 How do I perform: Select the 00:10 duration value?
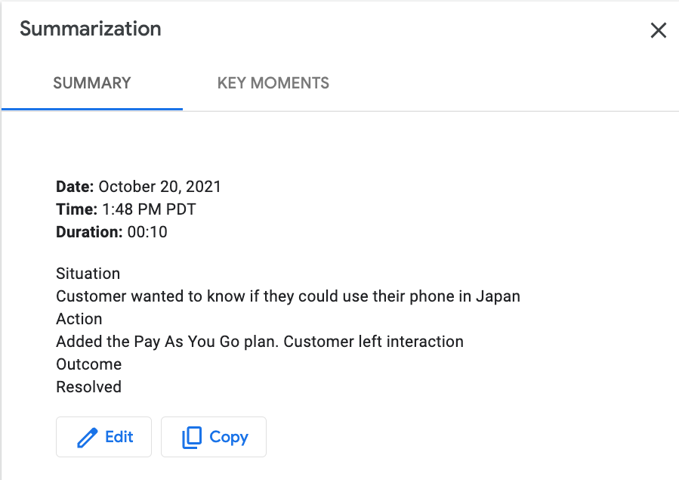click(147, 232)
